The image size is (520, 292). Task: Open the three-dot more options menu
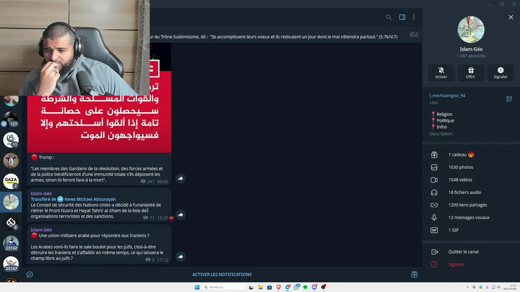pyautogui.click(x=414, y=17)
